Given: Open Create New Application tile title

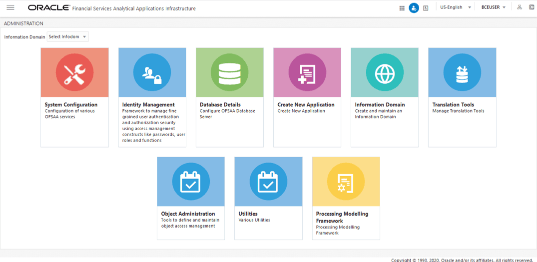Looking at the screenshot, I should pos(306,105).
